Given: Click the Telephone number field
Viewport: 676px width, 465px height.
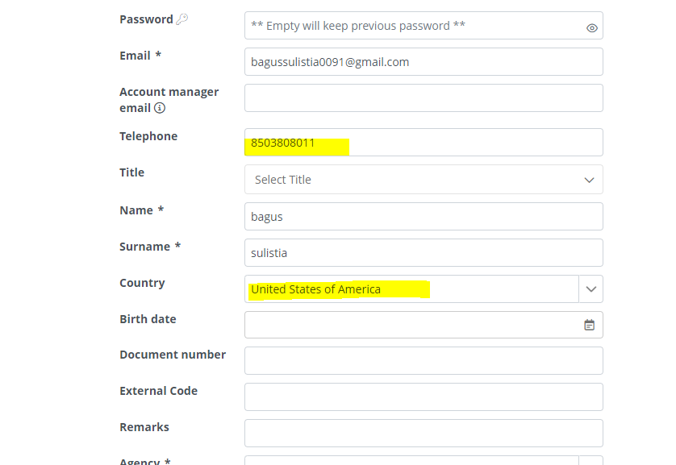Looking at the screenshot, I should [x=424, y=143].
